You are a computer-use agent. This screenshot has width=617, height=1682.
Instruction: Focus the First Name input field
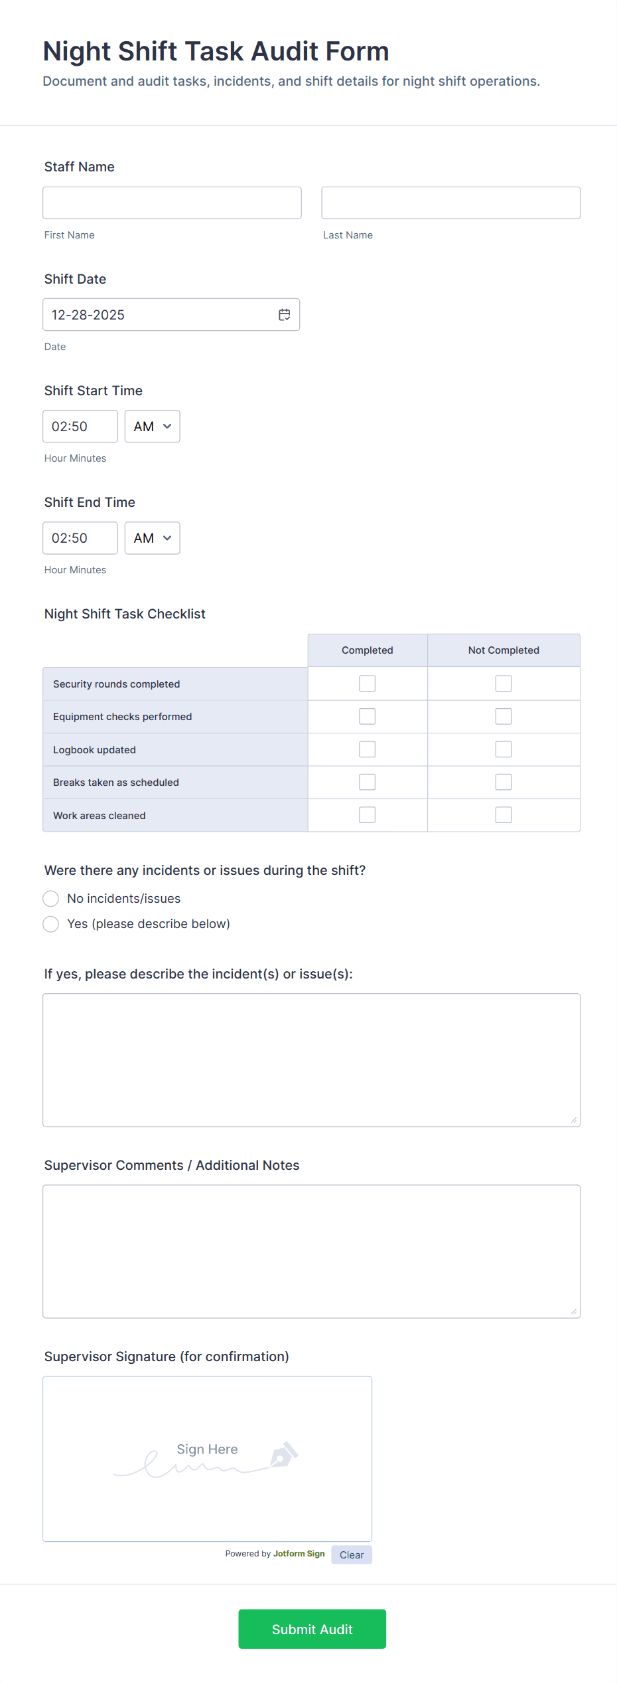(x=172, y=203)
